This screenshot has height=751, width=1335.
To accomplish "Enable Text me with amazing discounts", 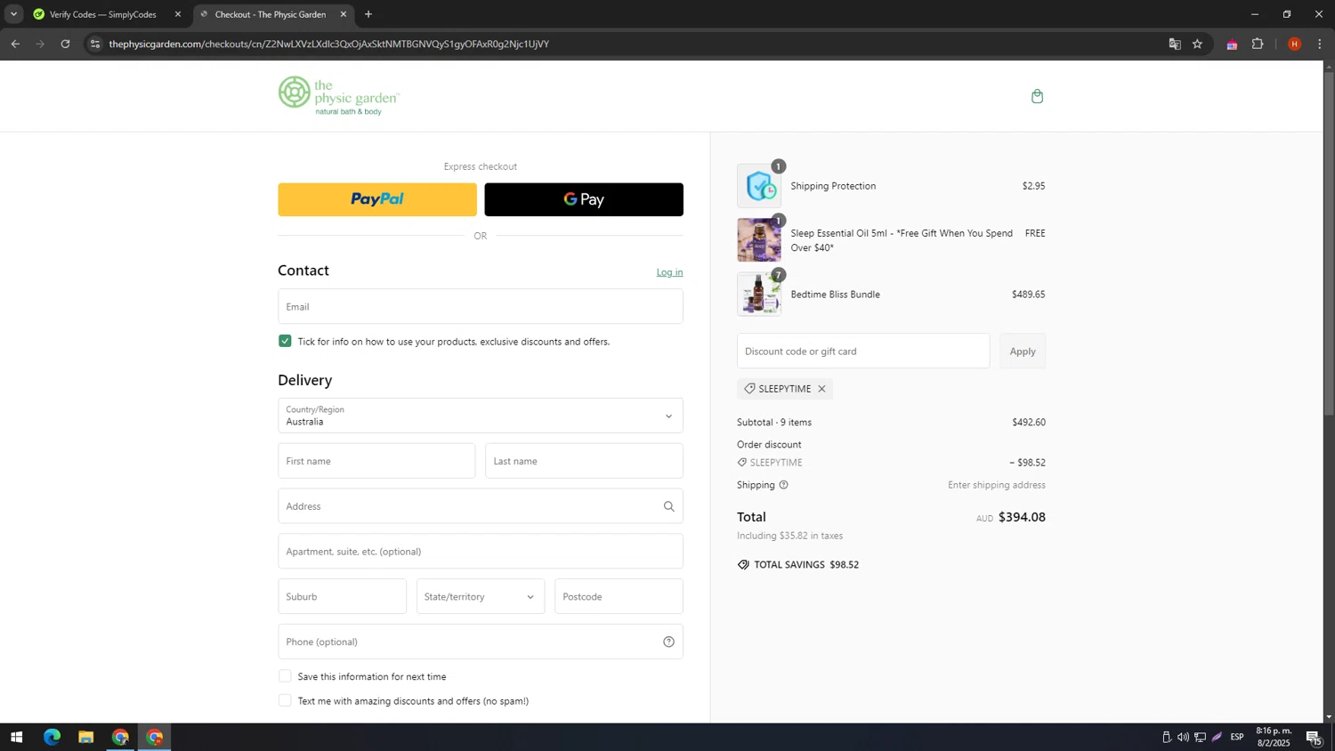I will pyautogui.click(x=285, y=700).
